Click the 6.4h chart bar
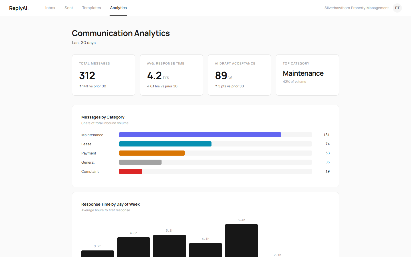 click(241, 240)
